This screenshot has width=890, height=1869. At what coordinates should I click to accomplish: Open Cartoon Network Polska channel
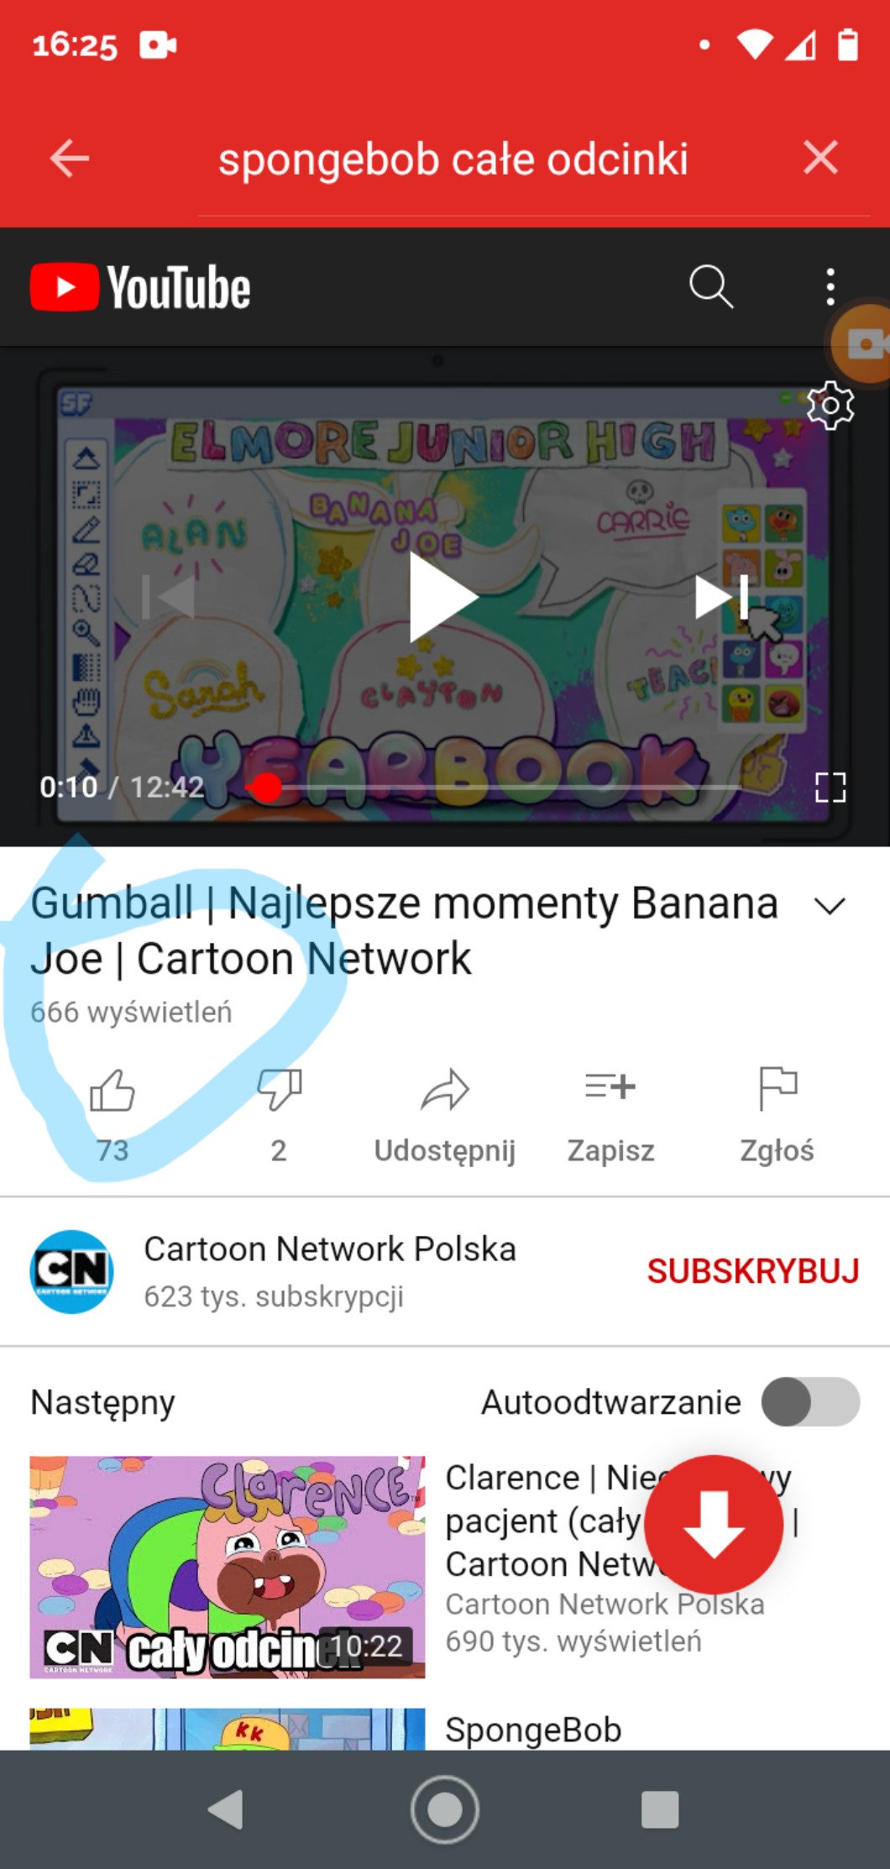click(329, 1271)
